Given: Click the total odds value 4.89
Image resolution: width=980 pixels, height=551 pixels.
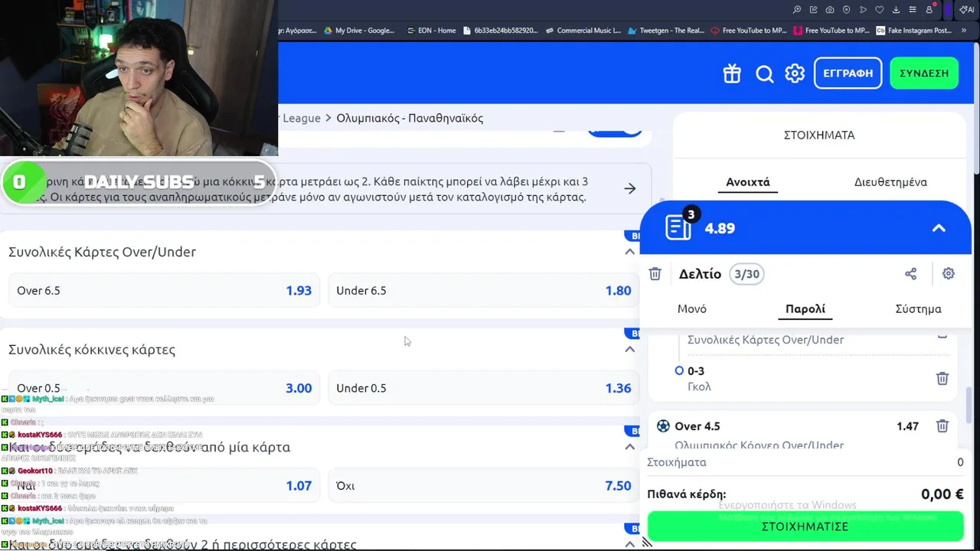Looking at the screenshot, I should (x=720, y=228).
